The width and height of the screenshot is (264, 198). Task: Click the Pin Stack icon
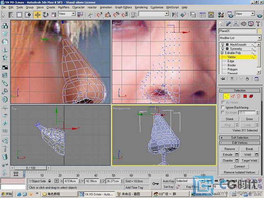[x=223, y=79]
